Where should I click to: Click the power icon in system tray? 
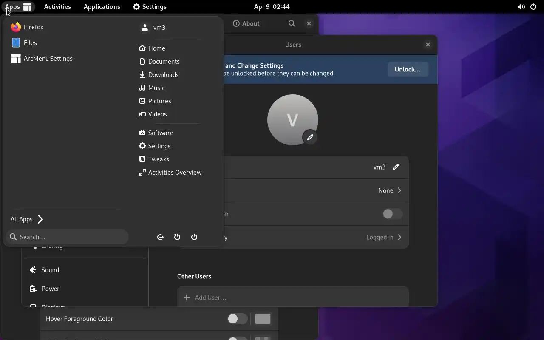[x=533, y=7]
